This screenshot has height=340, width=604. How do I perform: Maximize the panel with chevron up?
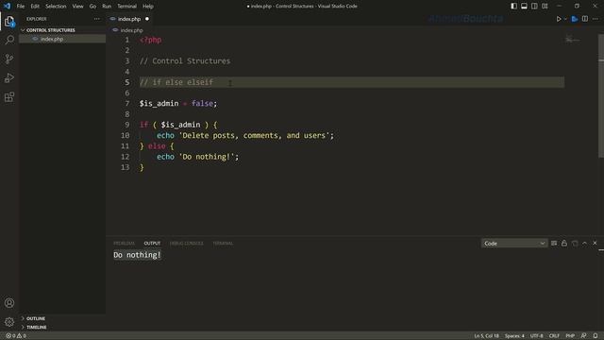pos(584,244)
